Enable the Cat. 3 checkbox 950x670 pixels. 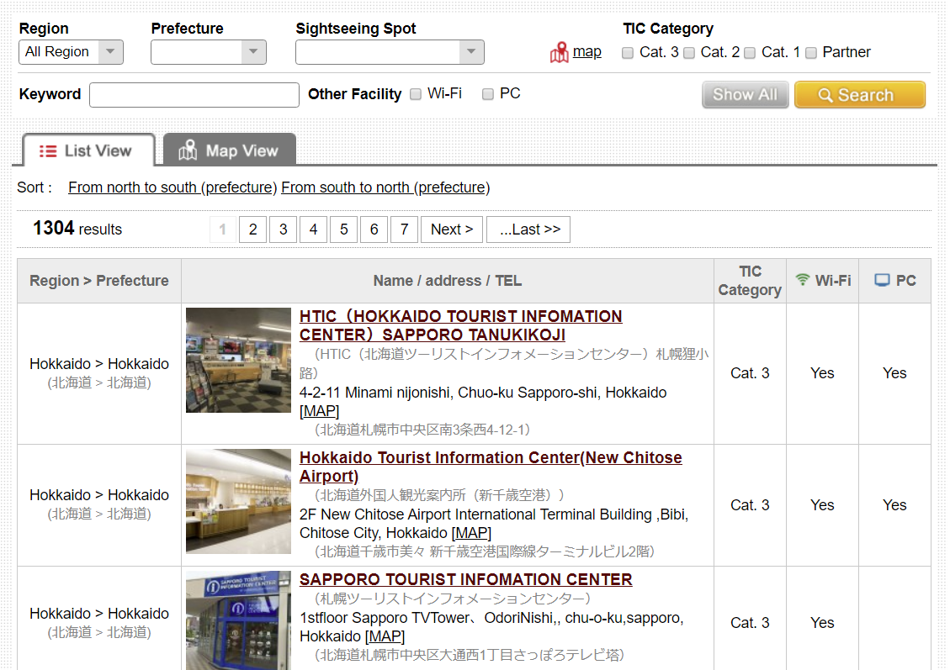[628, 53]
